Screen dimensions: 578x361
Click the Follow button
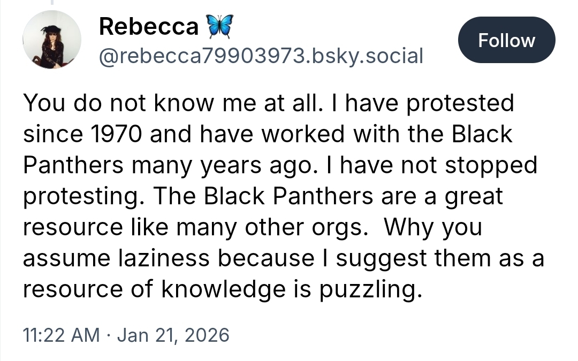(x=506, y=41)
